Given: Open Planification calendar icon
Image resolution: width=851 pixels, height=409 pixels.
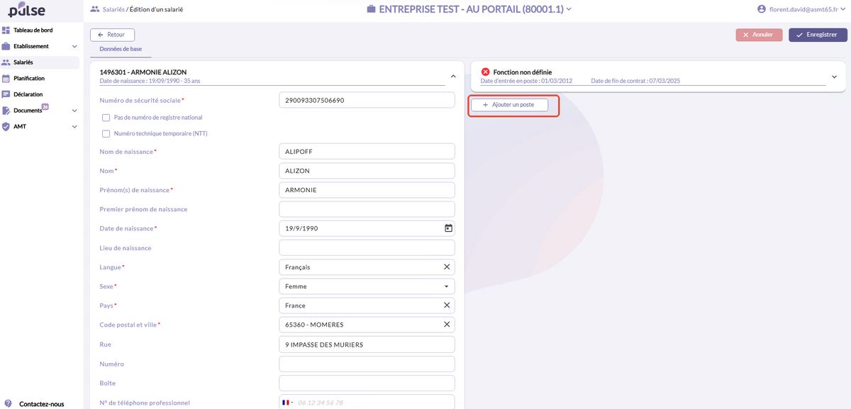Looking at the screenshot, I should (6, 79).
